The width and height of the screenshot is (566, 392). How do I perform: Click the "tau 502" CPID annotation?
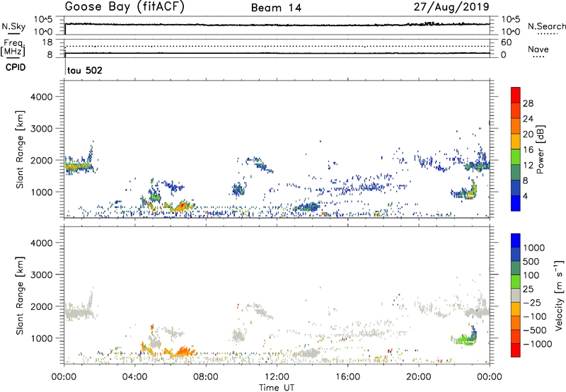(x=84, y=70)
